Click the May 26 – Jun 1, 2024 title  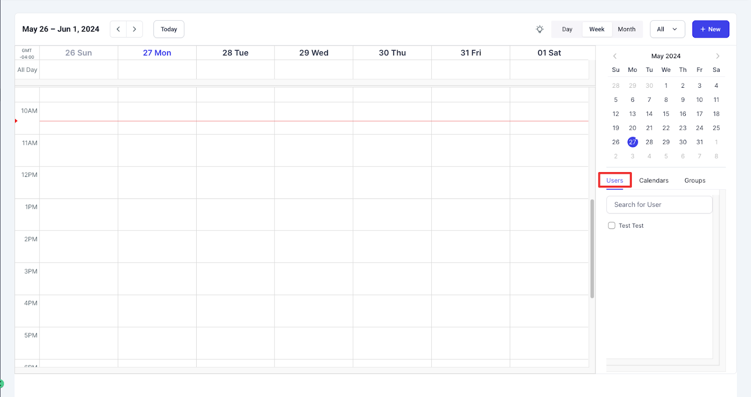click(x=61, y=29)
